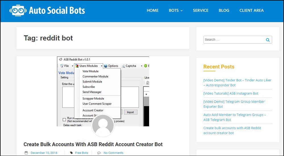Image resolution: width=284 pixels, height=156 pixels.
Task: Open Telegram Group Member Exporter Bot post
Action: (234, 104)
